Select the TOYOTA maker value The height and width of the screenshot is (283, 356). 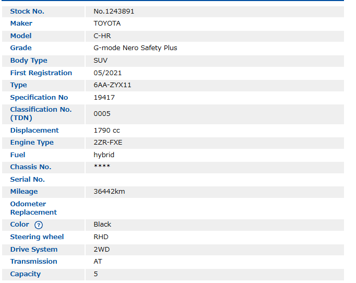click(x=107, y=23)
